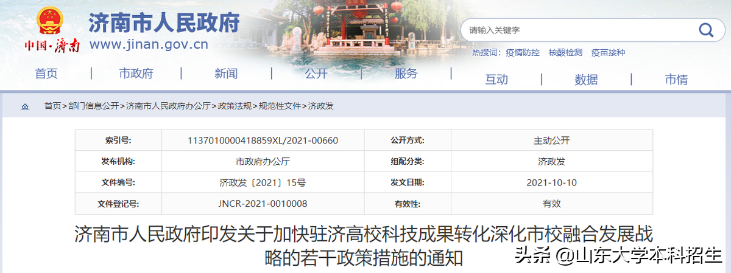Click the 文件登记号 label cell
Image resolution: width=731 pixels, height=273 pixels.
(118, 204)
